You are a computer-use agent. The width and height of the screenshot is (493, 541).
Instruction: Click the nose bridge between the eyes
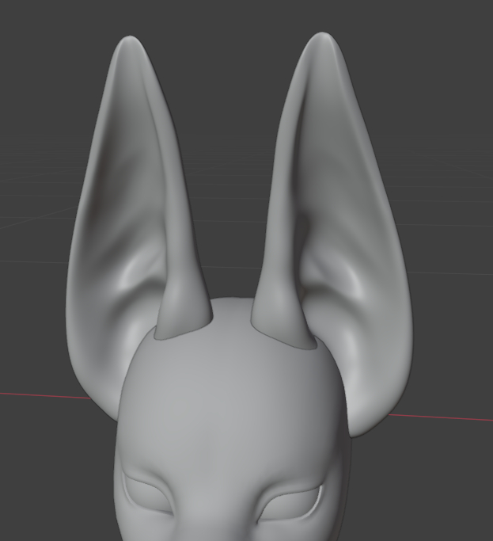pos(222,499)
